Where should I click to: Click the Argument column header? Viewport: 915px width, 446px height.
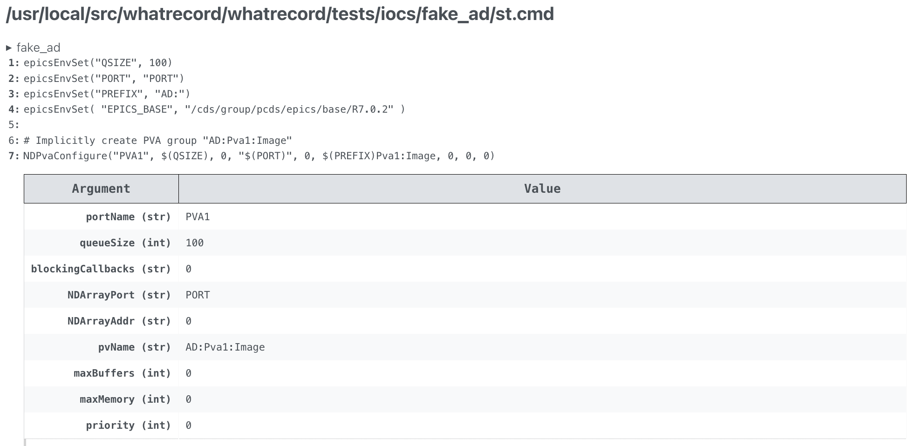pos(101,189)
